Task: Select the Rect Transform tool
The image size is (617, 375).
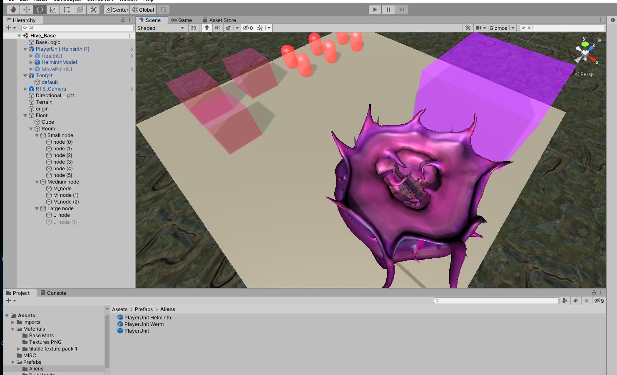Action: (x=67, y=10)
